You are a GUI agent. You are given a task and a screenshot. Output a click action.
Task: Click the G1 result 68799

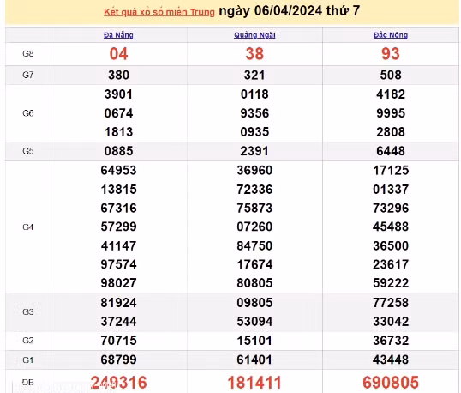(118, 360)
